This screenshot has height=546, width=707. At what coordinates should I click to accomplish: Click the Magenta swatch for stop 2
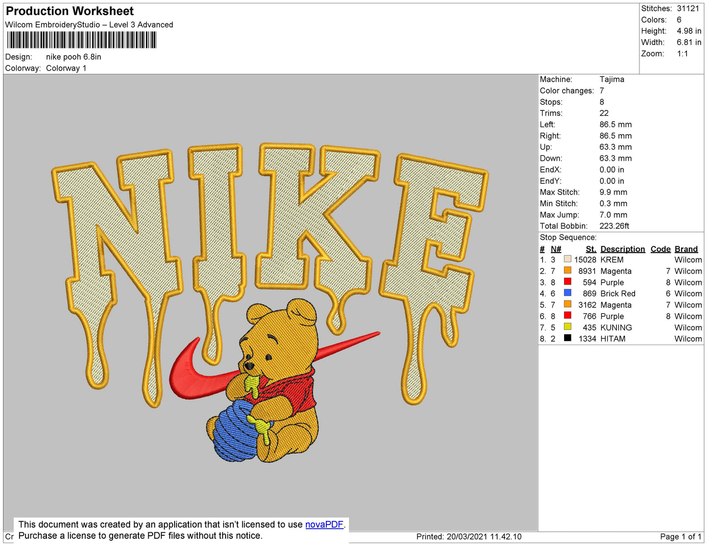click(x=568, y=271)
